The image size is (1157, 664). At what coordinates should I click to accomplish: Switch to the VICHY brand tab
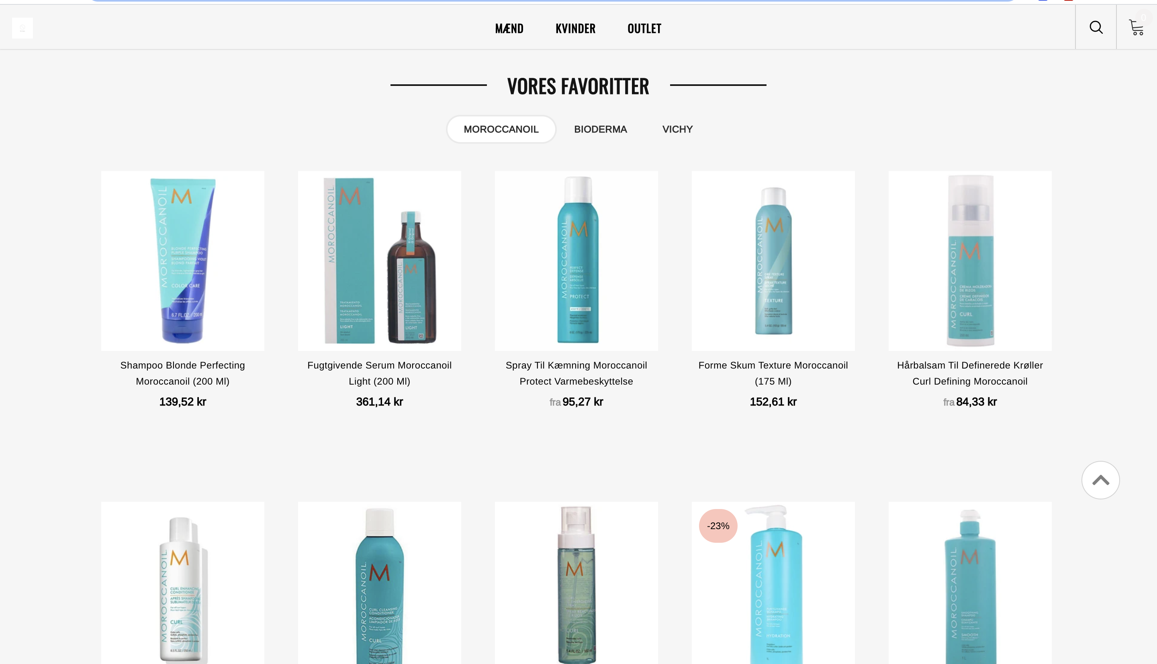click(677, 129)
